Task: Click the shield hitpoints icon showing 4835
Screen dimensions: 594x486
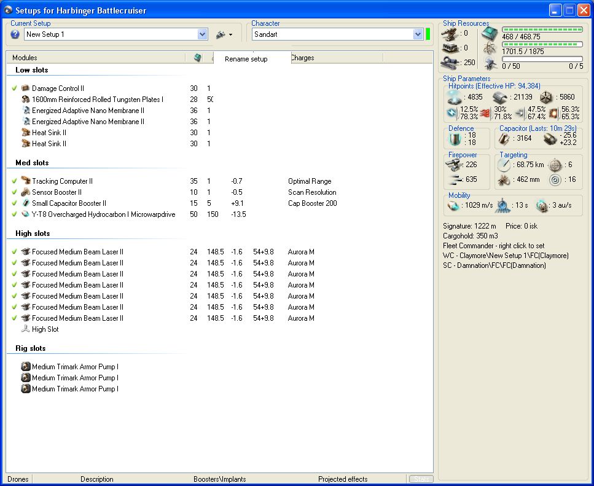Action: [455, 97]
